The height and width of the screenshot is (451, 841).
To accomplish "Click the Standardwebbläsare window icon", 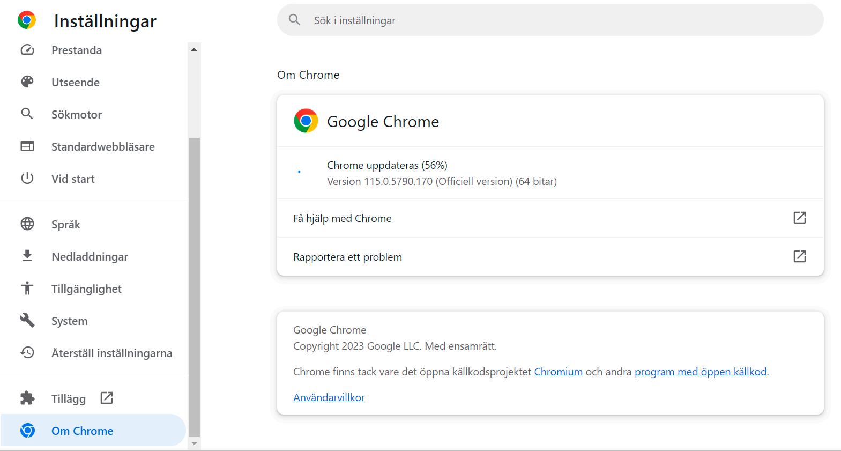I will (27, 146).
